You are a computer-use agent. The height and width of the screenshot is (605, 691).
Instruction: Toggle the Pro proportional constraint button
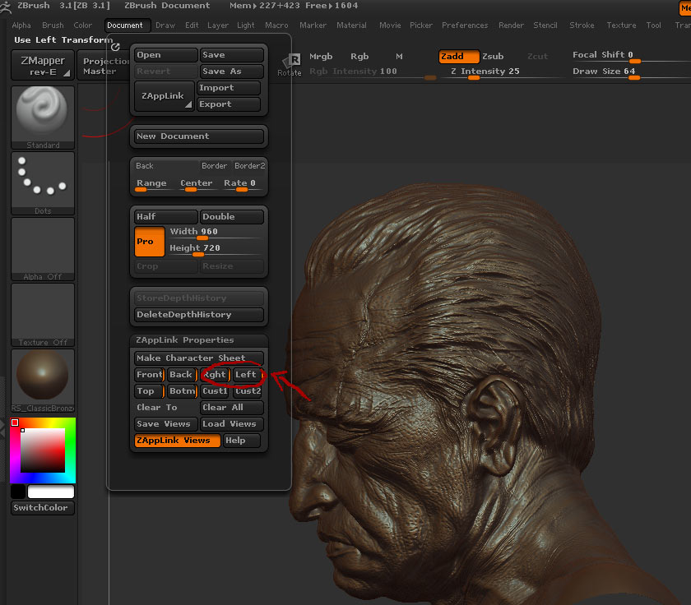(150, 242)
